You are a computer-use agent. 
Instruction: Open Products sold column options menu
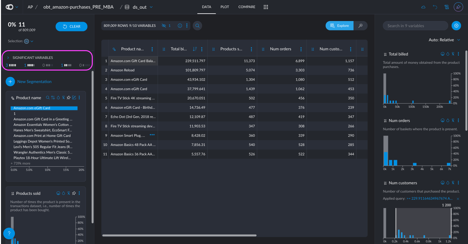251,49
